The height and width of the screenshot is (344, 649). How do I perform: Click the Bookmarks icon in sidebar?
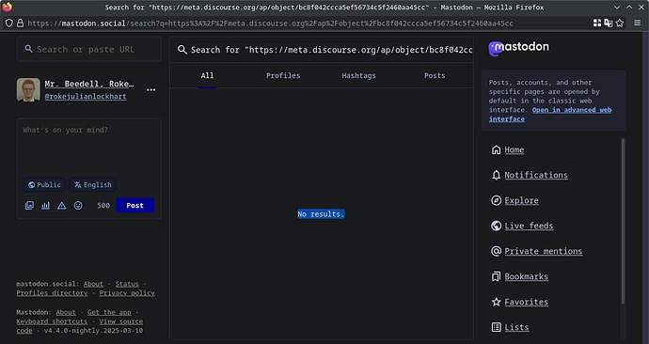pyautogui.click(x=496, y=276)
